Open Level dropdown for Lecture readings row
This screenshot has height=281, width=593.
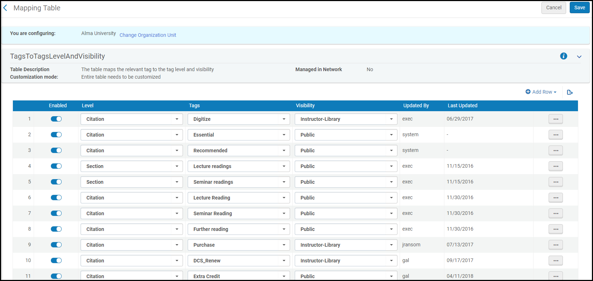pyautogui.click(x=132, y=166)
